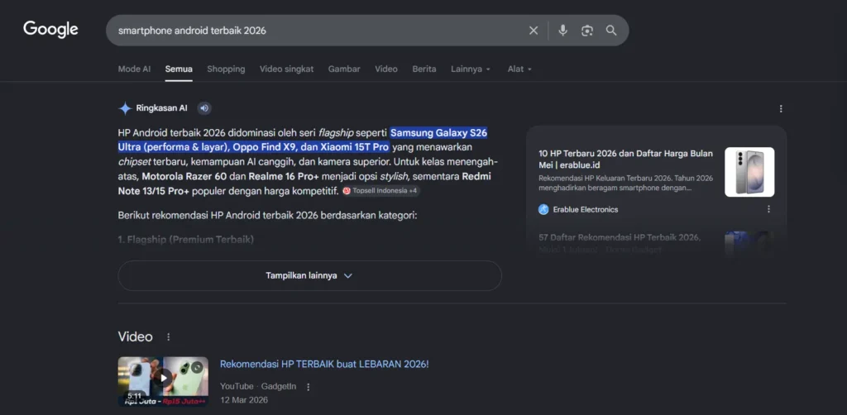This screenshot has height=415, width=847.
Task: Click the 12 Mar 2026 date text
Action: click(x=244, y=400)
